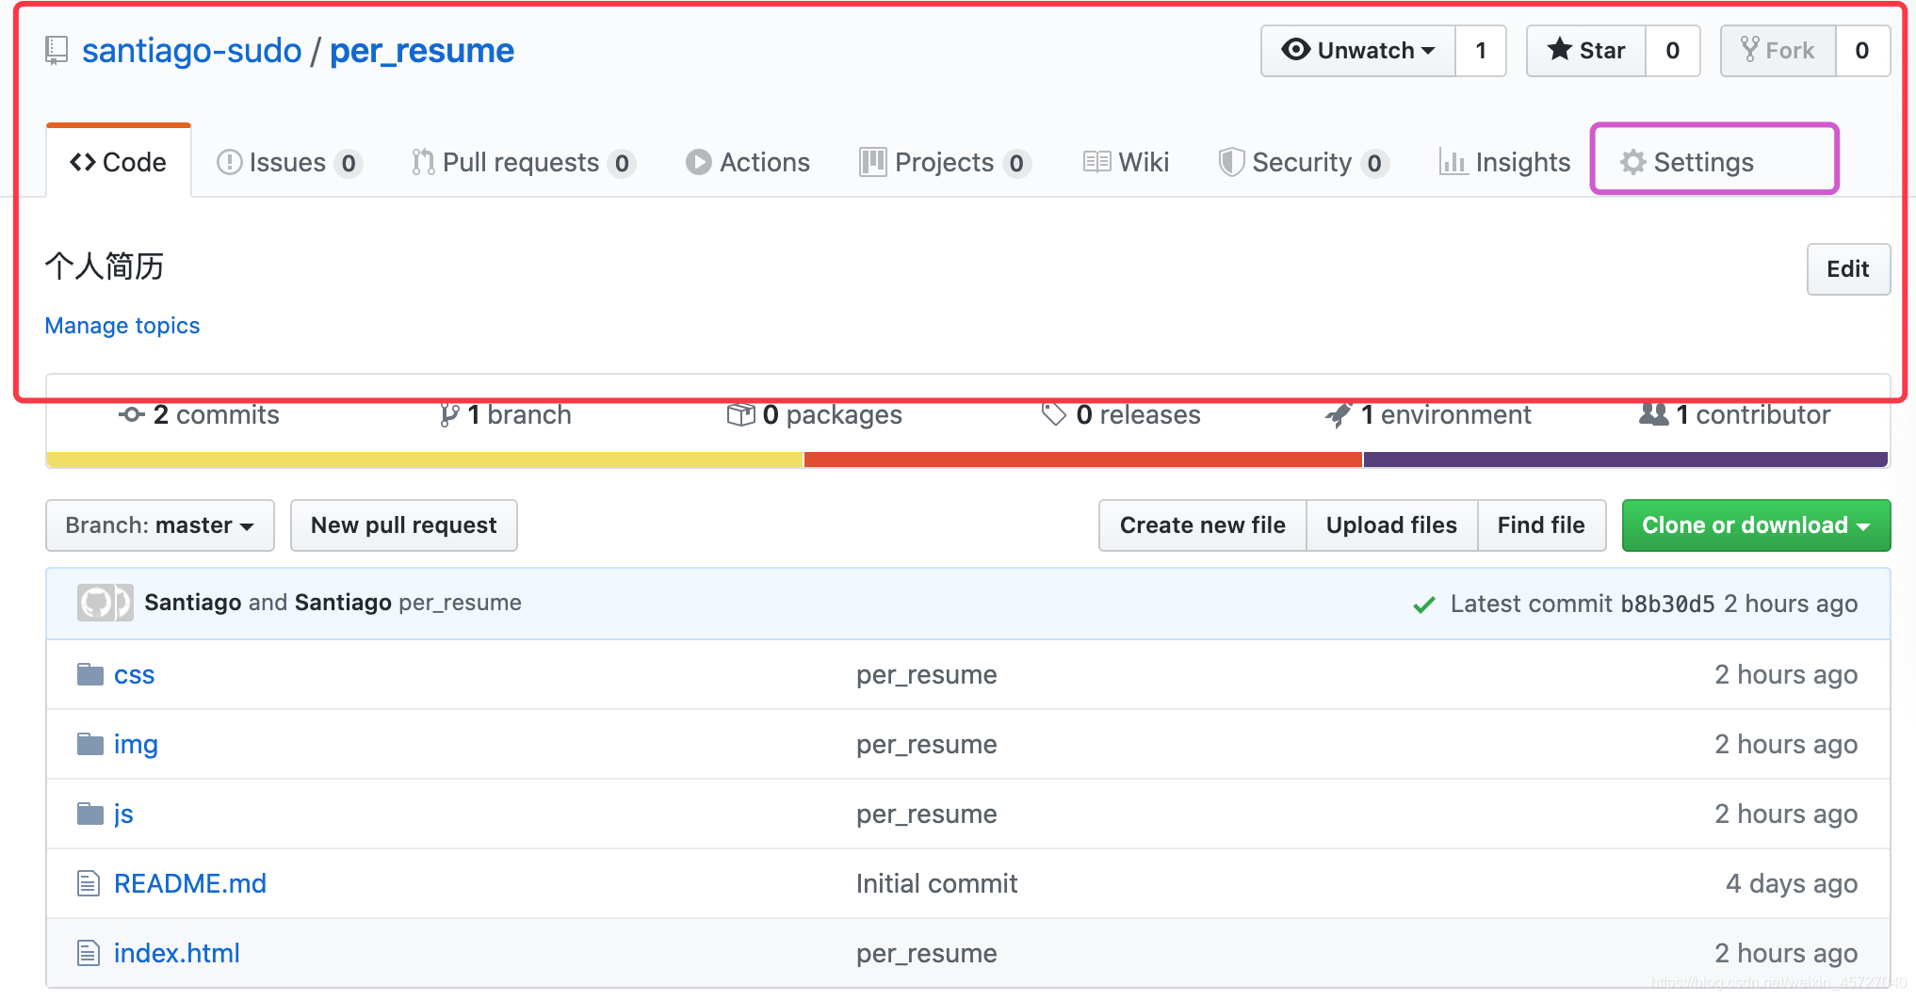1916x1000 pixels.
Task: Click the "4 days ago" timestamp
Action: 1792,884
